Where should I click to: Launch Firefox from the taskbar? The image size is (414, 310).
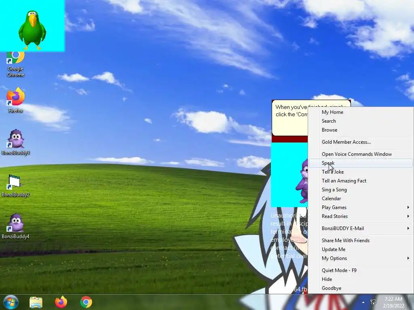pyautogui.click(x=61, y=302)
